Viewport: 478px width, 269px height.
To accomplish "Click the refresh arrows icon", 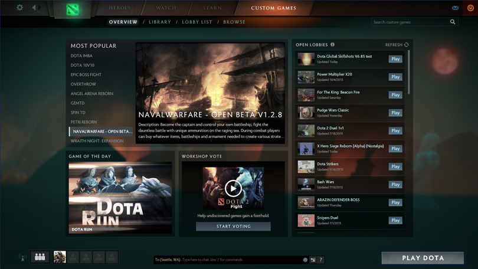I will 407,45.
